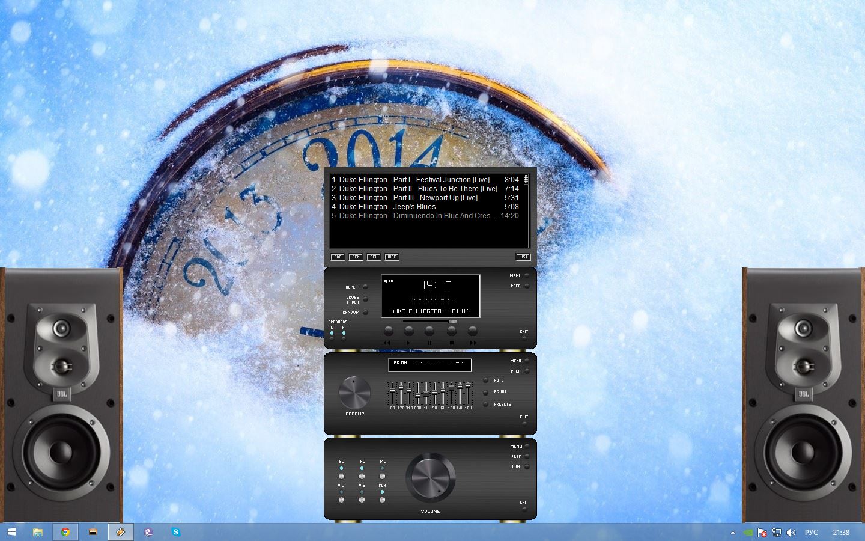
Task: Toggle the EQ ON equalizer button
Action: tap(486, 393)
